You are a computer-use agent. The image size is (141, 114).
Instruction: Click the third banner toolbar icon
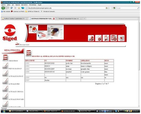pyautogui.click(x=106, y=38)
